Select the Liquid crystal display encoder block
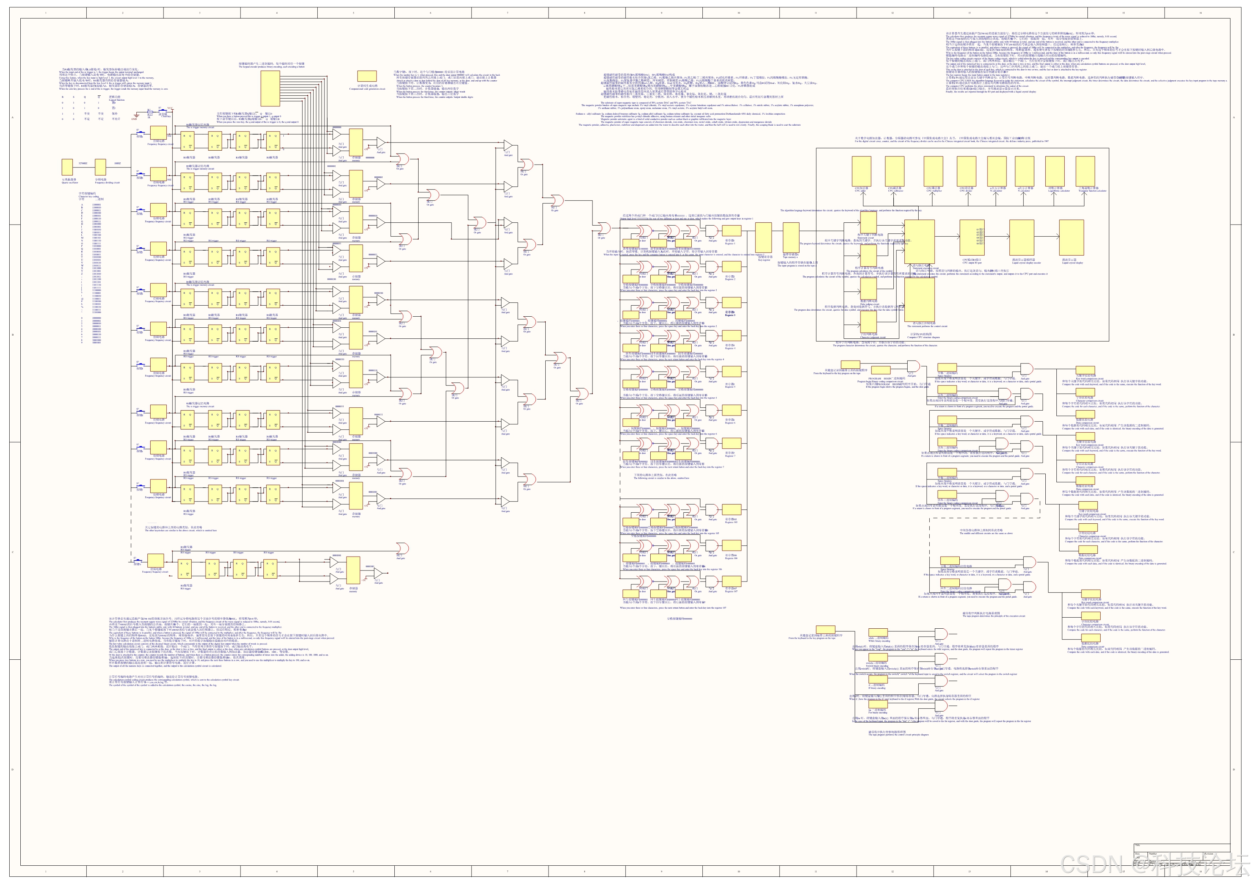 coord(1021,238)
